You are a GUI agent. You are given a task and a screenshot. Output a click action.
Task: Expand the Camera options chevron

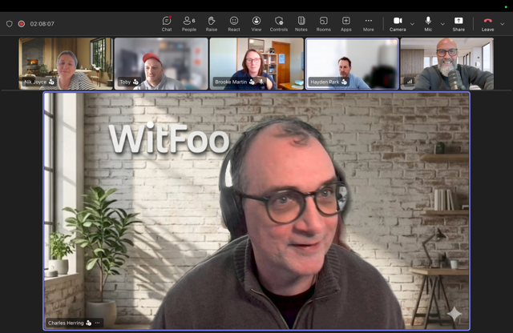[x=412, y=24]
